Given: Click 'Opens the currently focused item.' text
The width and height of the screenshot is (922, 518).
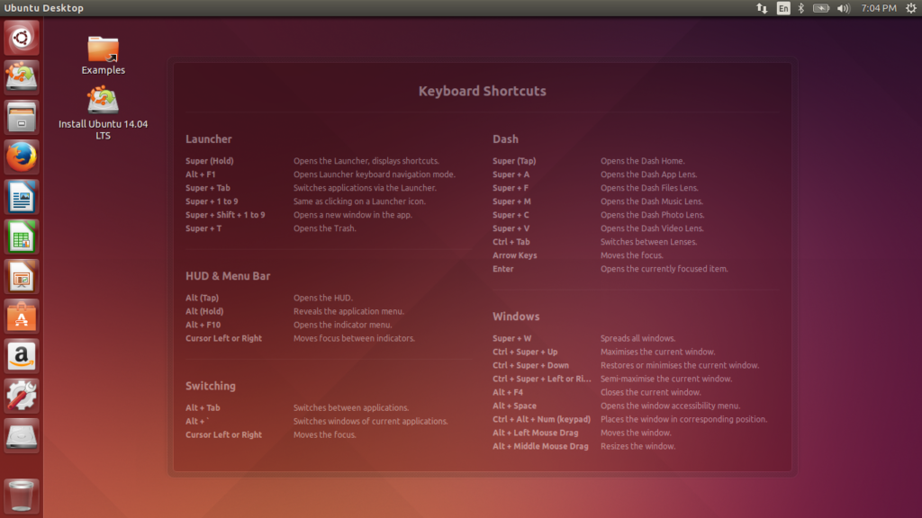Looking at the screenshot, I should [x=664, y=269].
